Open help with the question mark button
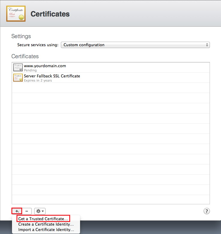Viewport: 221px width, 234px height. [x=207, y=211]
